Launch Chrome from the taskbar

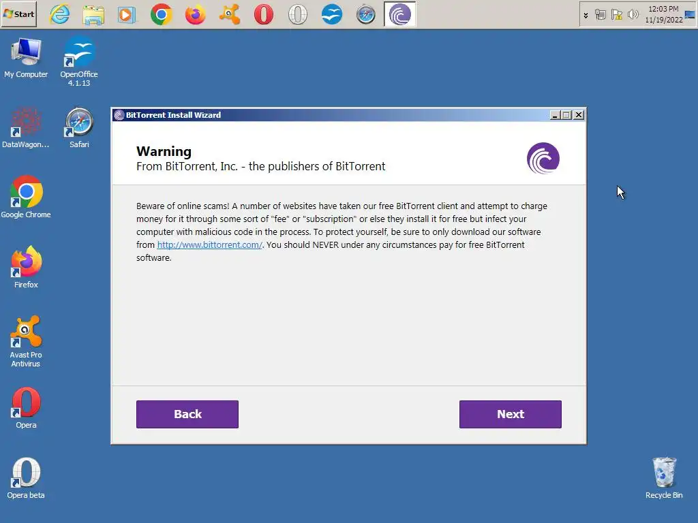coord(161,15)
